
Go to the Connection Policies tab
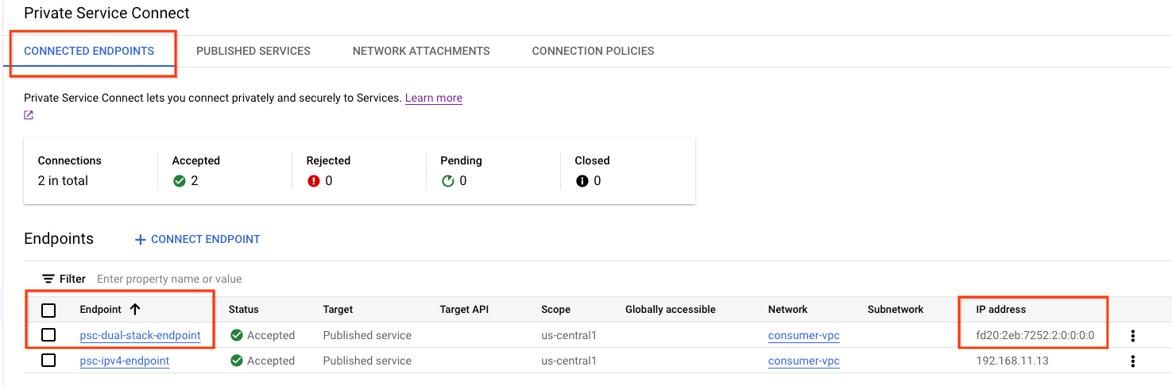[593, 51]
